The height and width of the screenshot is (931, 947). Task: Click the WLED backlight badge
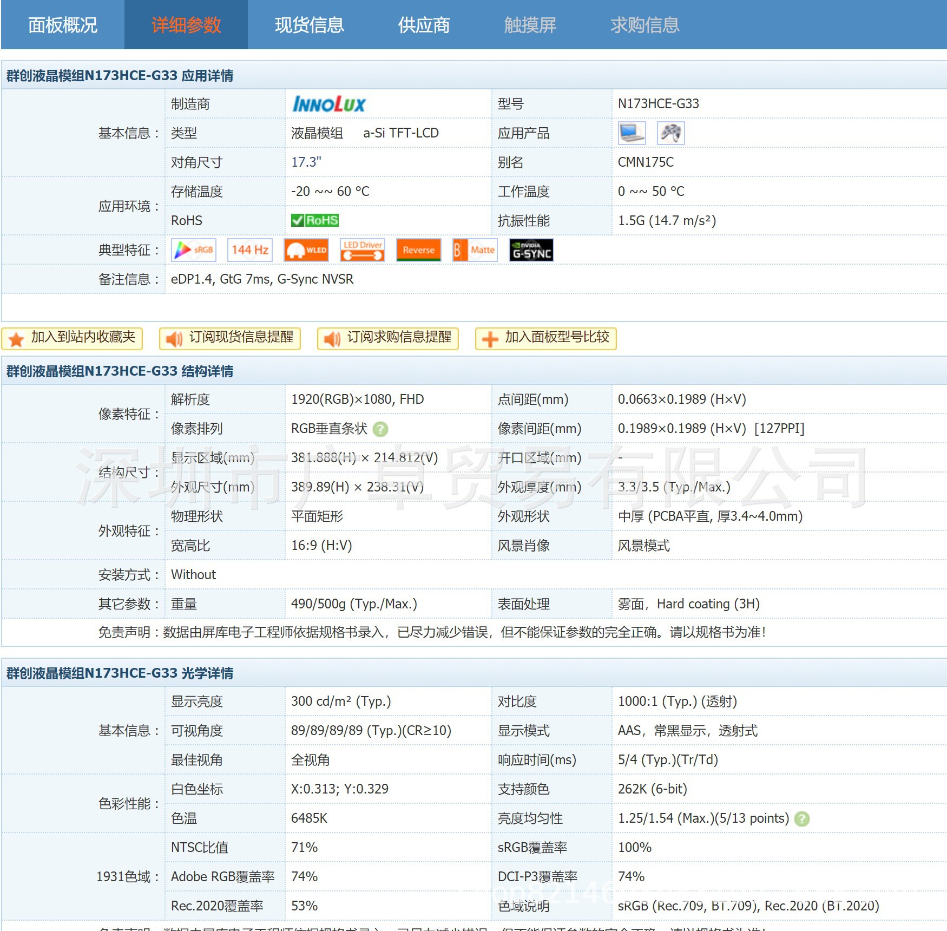(306, 250)
